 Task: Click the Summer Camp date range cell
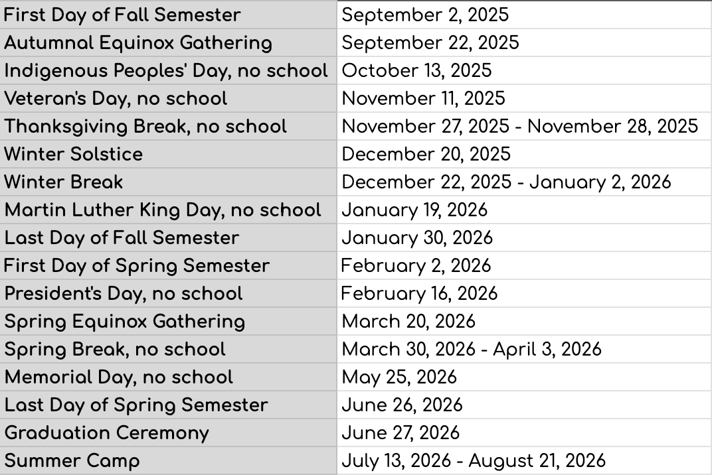point(525,461)
